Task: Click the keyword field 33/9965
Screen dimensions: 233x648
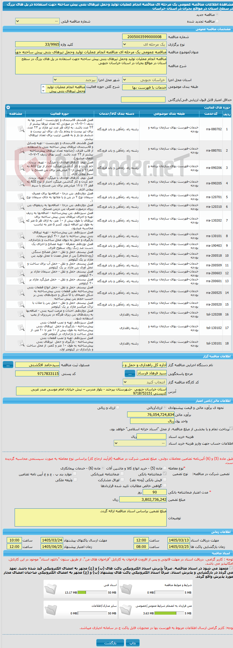Action: 37,44
